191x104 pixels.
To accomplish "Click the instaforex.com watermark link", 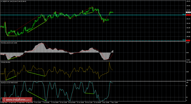I will [17, 100].
